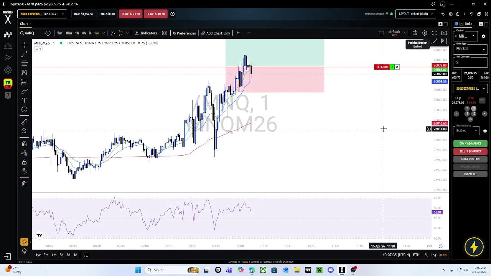Click the yellow star favorites icon
The image size is (491, 276).
tap(24, 242)
